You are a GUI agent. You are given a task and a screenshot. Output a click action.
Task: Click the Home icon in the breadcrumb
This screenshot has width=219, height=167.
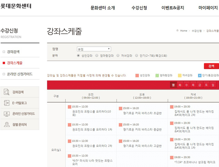(x=177, y=31)
